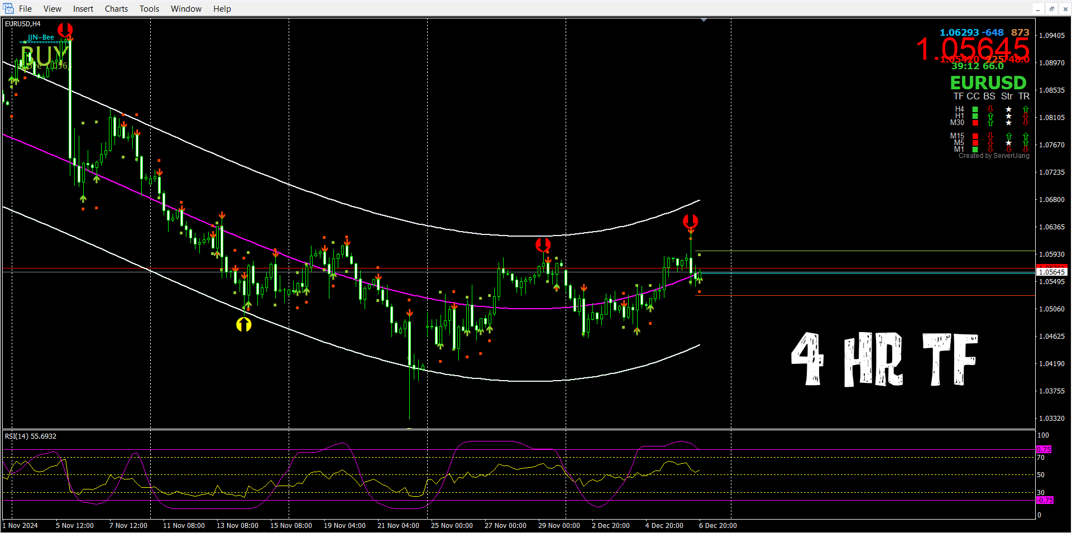Click the M30 row white strength star

[1008, 123]
